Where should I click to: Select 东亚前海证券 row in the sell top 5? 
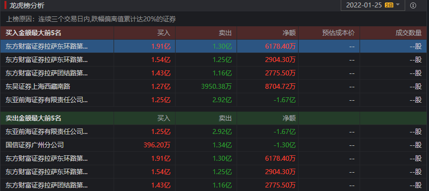click(x=213, y=131)
